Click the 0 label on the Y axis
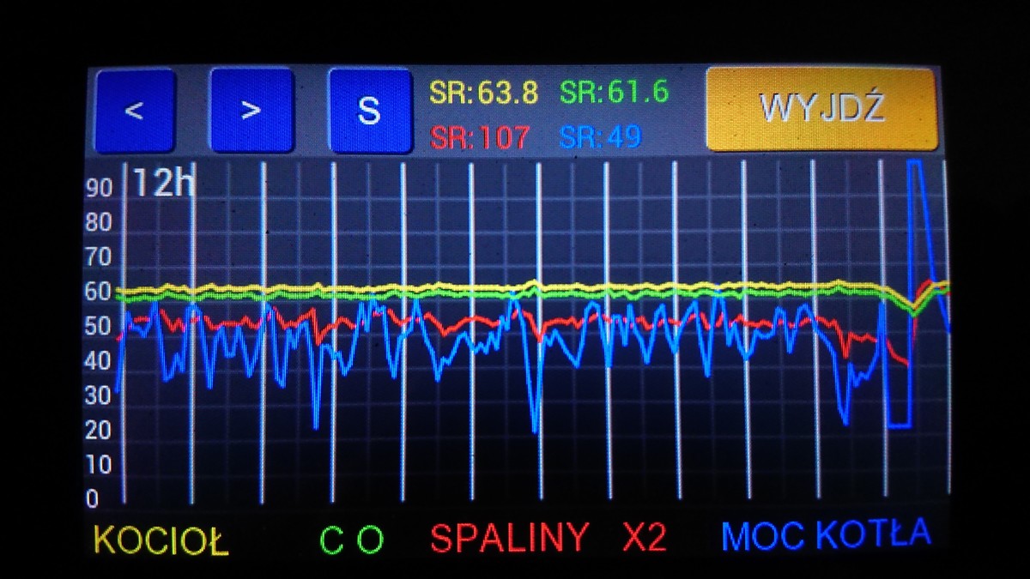Image resolution: width=1030 pixels, height=579 pixels. 92,499
